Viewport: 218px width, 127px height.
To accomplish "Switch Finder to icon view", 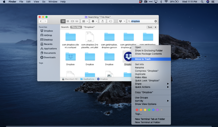I will pos(63,21).
